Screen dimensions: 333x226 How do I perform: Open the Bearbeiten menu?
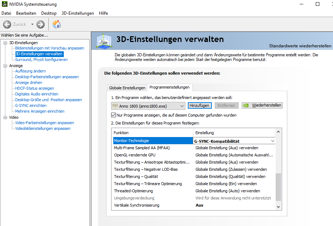pyautogui.click(x=26, y=13)
